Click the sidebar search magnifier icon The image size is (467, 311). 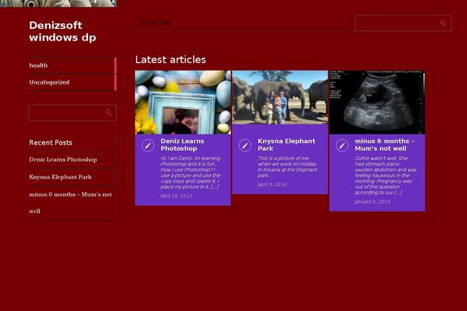(108, 113)
